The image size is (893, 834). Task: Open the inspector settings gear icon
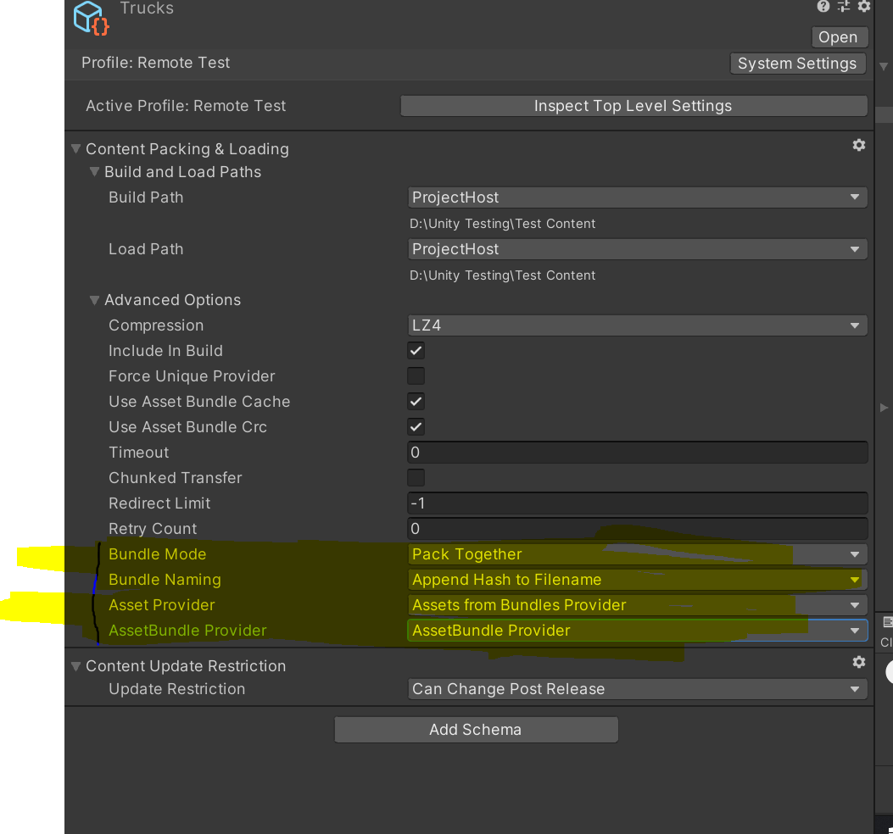[864, 7]
